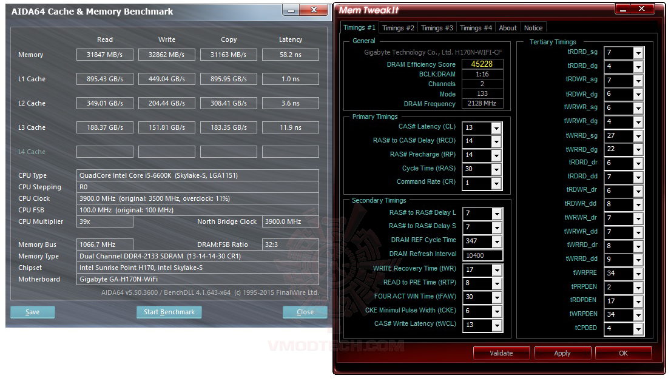671x381 pixels.
Task: Expand tWRPDEN dropdown
Action: pyautogui.click(x=638, y=315)
